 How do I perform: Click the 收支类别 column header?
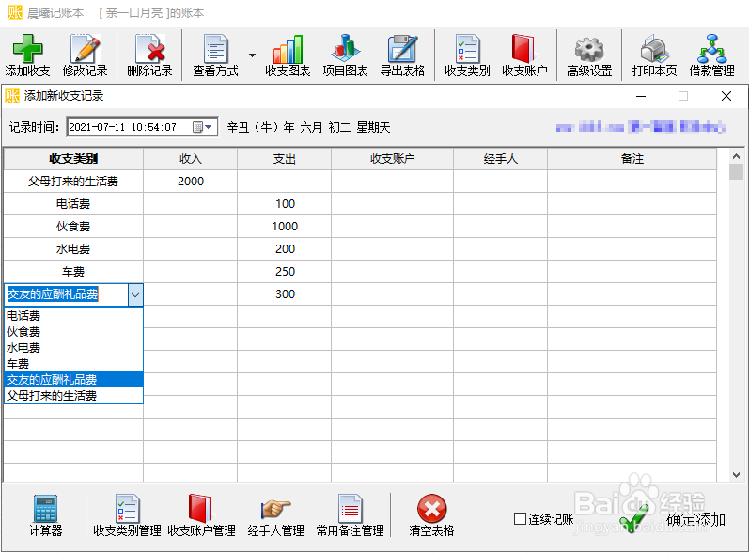(73, 159)
